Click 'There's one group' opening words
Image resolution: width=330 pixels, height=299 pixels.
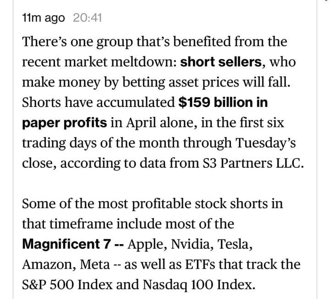coord(77,42)
